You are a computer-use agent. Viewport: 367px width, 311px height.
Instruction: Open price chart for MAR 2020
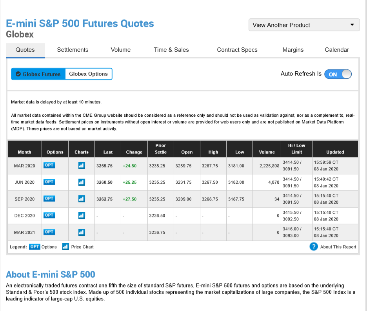[82, 166]
